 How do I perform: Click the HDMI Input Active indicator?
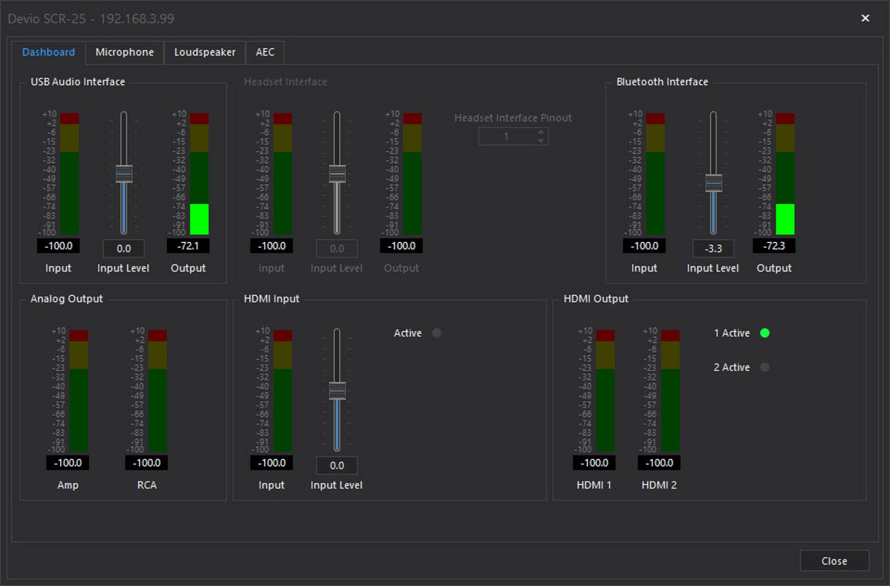coord(437,333)
